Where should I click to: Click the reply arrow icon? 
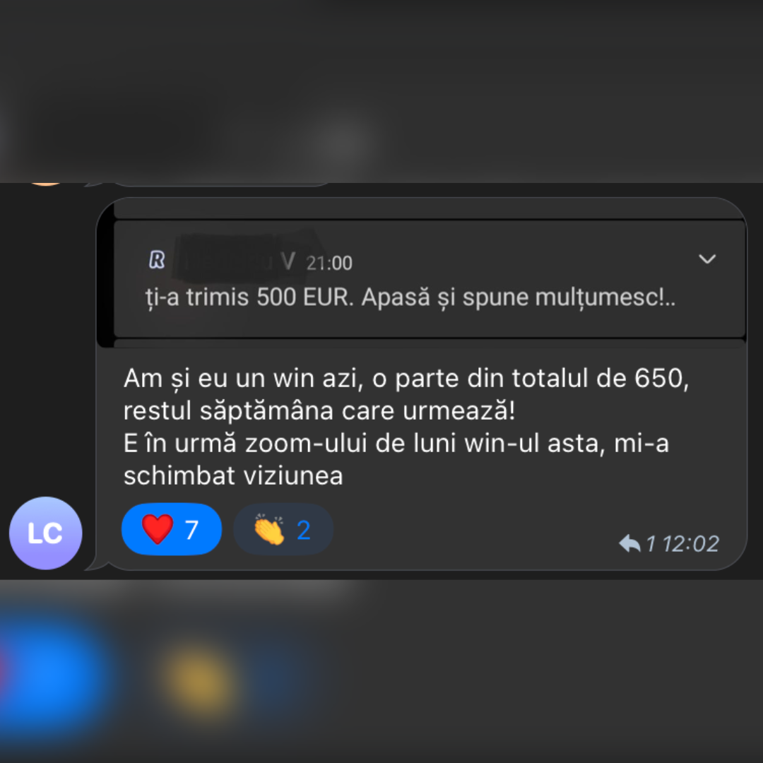click(629, 543)
